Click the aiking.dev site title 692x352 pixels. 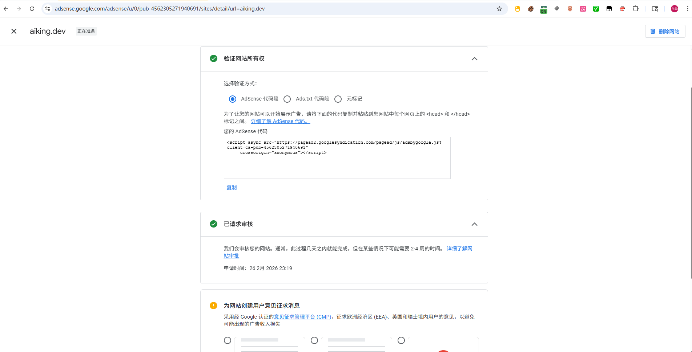(x=48, y=31)
